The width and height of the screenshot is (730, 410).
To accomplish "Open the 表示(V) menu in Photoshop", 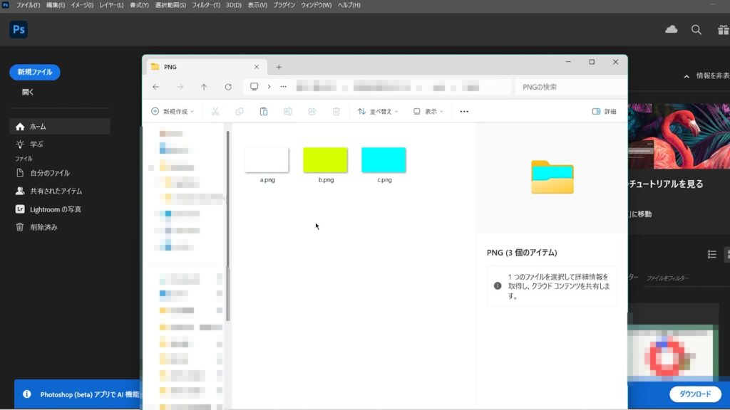I will click(x=257, y=5).
